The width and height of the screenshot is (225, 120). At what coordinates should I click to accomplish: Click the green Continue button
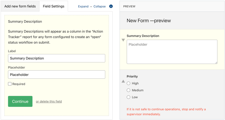pos(20,101)
